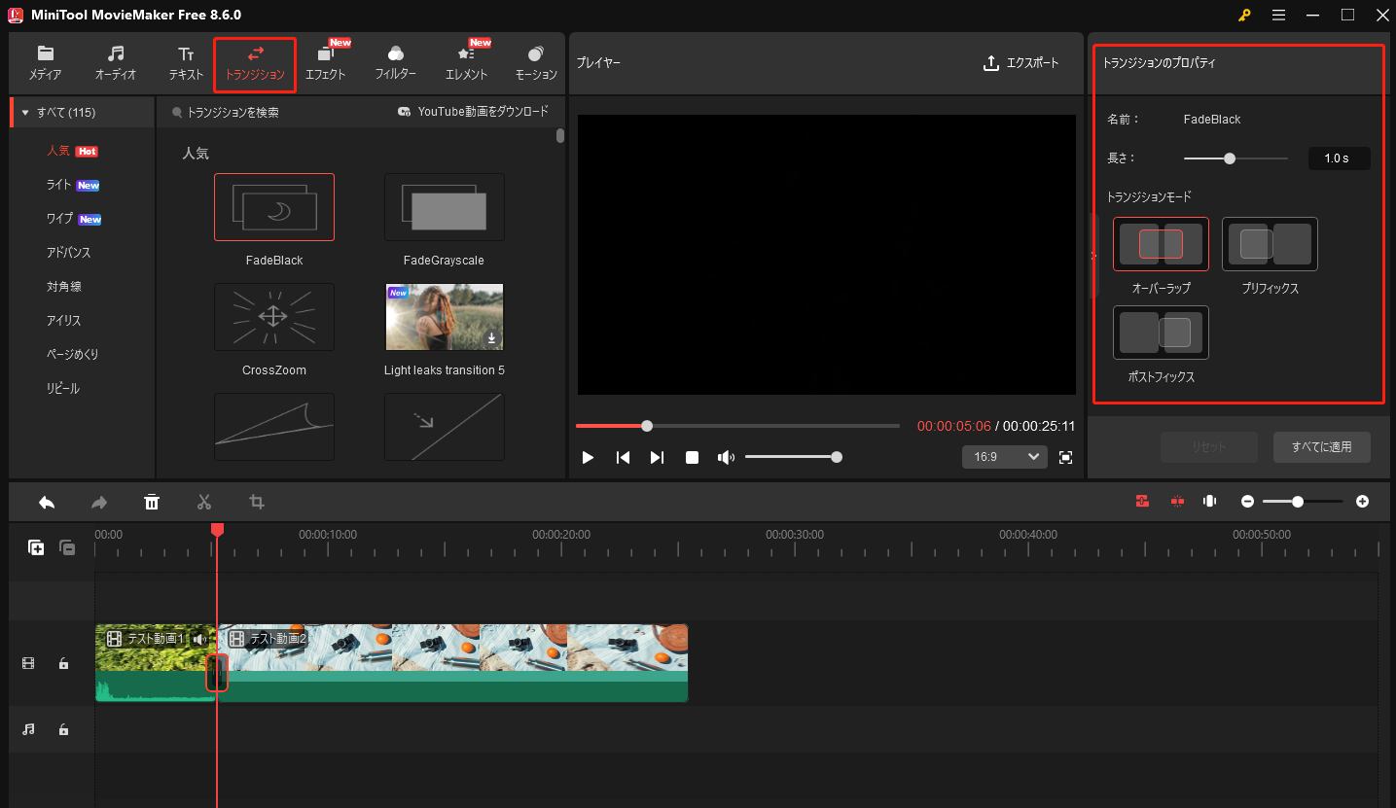The image size is (1396, 808).
Task: Open the モーション (Motion) panel
Action: [x=535, y=62]
